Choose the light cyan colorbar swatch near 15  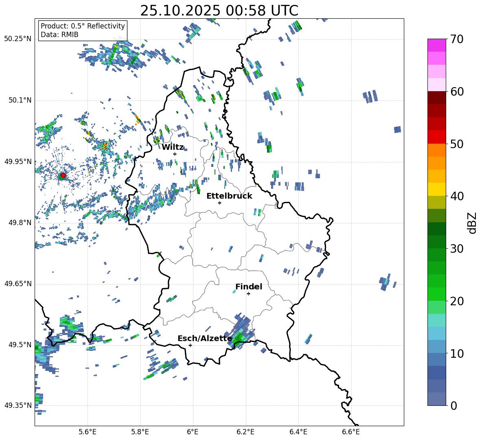click(x=437, y=320)
